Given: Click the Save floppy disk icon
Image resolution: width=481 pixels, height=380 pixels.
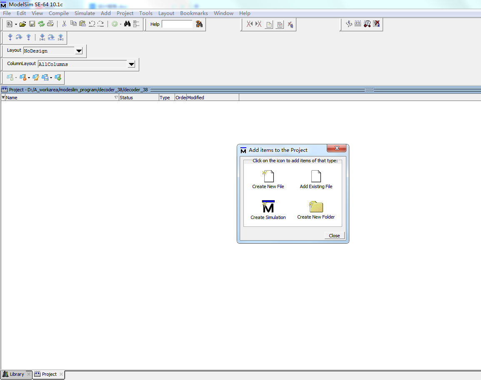Looking at the screenshot, I should tap(32, 24).
